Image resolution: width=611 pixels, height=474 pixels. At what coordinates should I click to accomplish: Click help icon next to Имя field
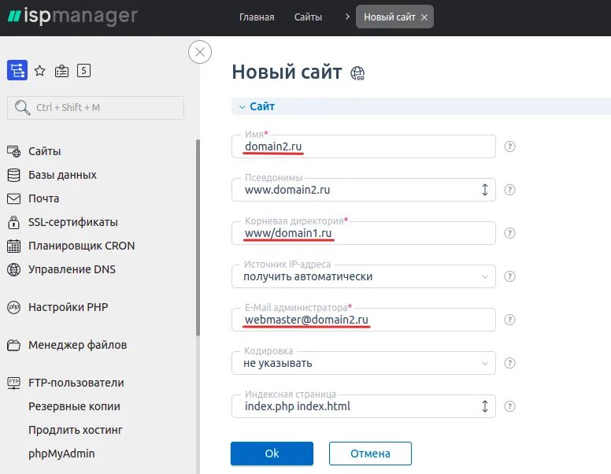tap(510, 146)
